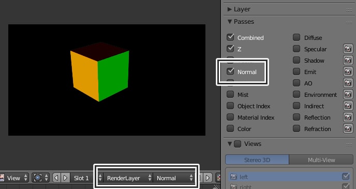The image size is (356, 189).
Task: Uncheck the Combined pass checkbox
Action: [230, 37]
